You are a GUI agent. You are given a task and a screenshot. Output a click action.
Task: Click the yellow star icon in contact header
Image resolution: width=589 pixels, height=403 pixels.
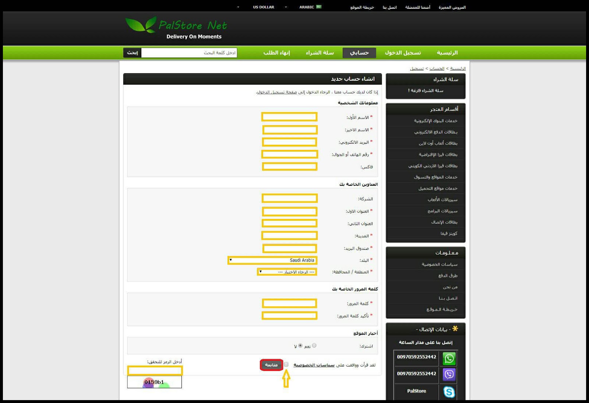coord(455,328)
